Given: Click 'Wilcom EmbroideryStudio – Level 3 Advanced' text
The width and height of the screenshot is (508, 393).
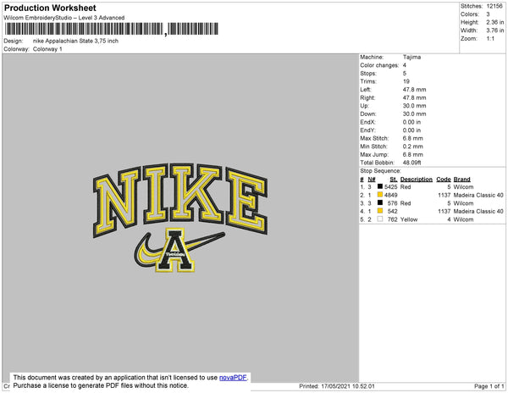Looking at the screenshot, I should coord(64,18).
